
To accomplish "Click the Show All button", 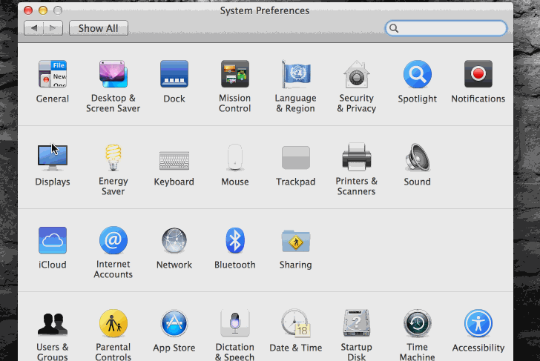I will pyautogui.click(x=99, y=28).
